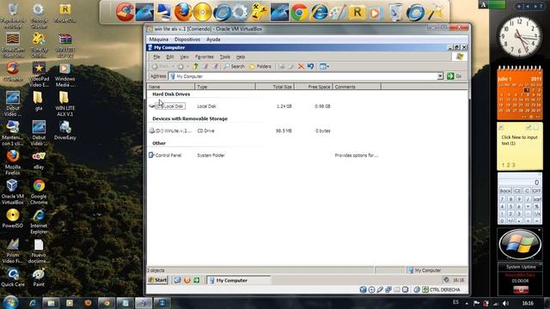Toggle the Folders pane button
The width and height of the screenshot is (550, 309).
tap(260, 66)
